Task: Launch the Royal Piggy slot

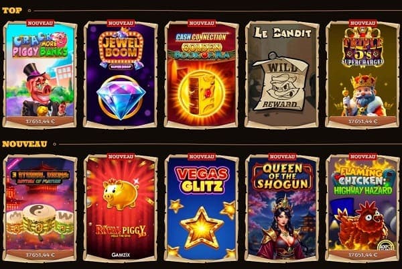Action: click(x=121, y=208)
